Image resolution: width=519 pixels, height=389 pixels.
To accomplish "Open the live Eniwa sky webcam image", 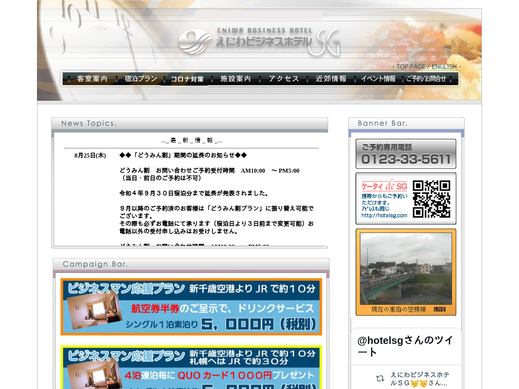I will (x=406, y=268).
